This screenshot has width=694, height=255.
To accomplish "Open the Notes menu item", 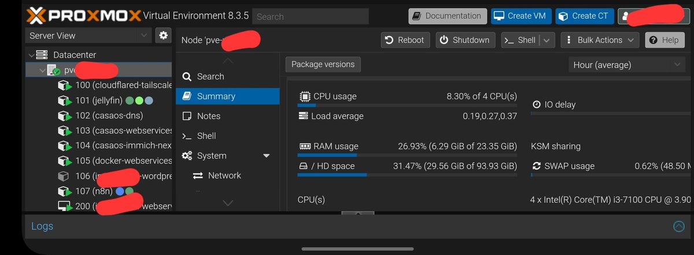I will (228, 116).
